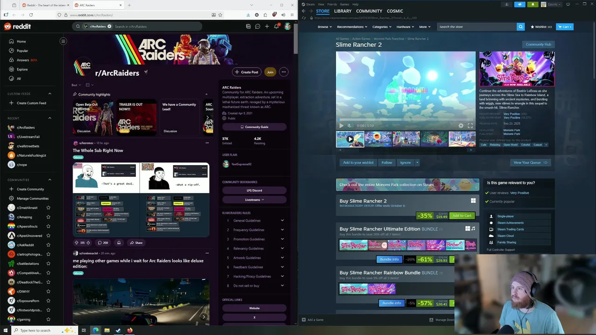
Task: Open Steam Friends menu
Action: click(332, 4)
